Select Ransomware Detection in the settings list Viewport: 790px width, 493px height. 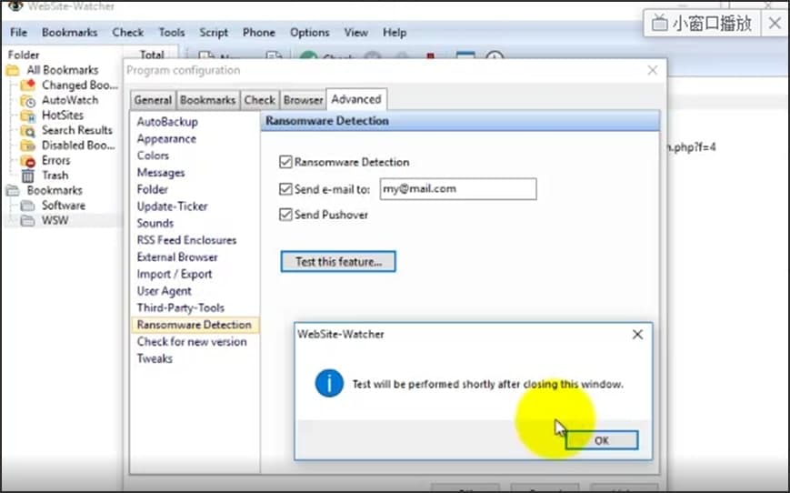(194, 325)
